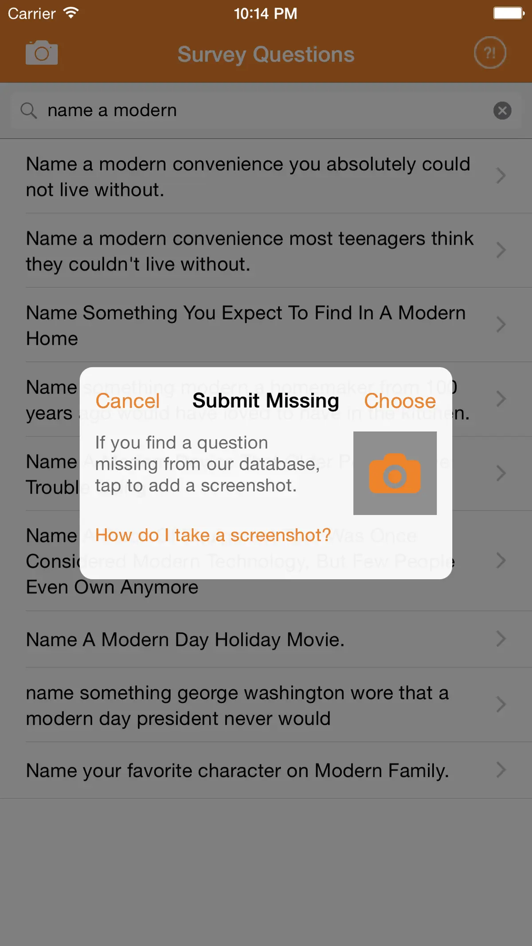The width and height of the screenshot is (532, 946).
Task: Open the help icon in the top right
Action: 490,53
